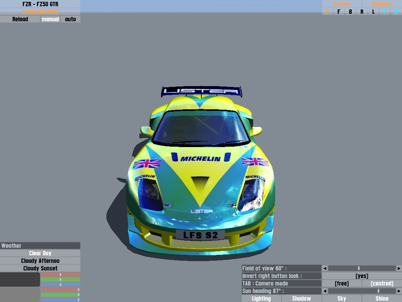Switch to right view with R

(x=362, y=11)
